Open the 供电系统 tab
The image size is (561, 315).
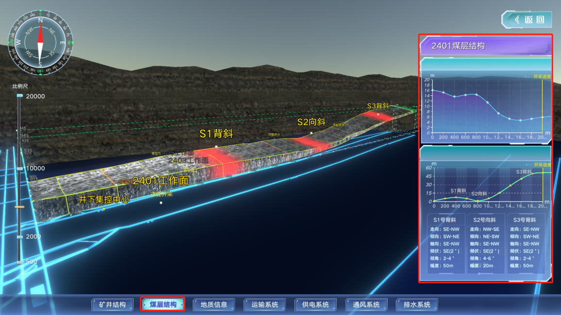point(315,305)
